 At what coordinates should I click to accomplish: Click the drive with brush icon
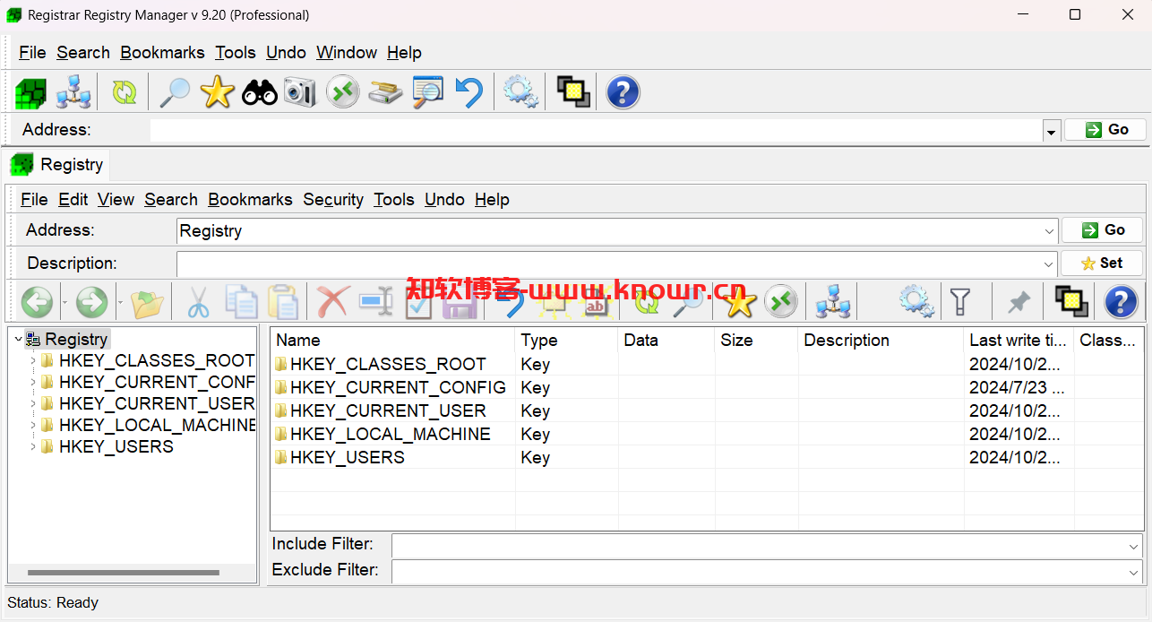385,92
